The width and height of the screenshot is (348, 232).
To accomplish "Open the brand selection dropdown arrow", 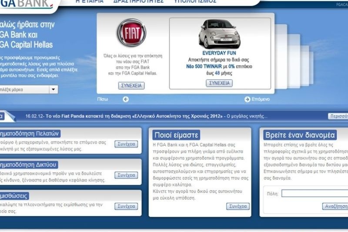I will 53,90.
